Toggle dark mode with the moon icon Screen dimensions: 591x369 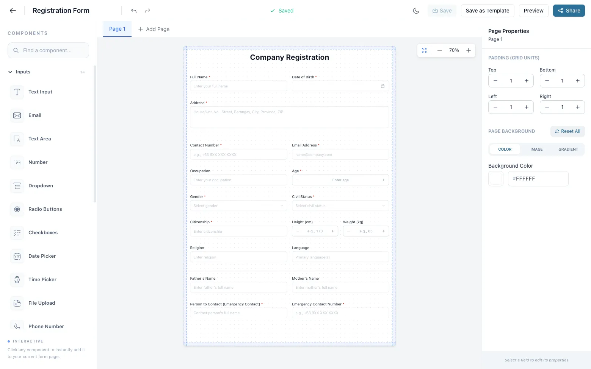[x=416, y=11]
